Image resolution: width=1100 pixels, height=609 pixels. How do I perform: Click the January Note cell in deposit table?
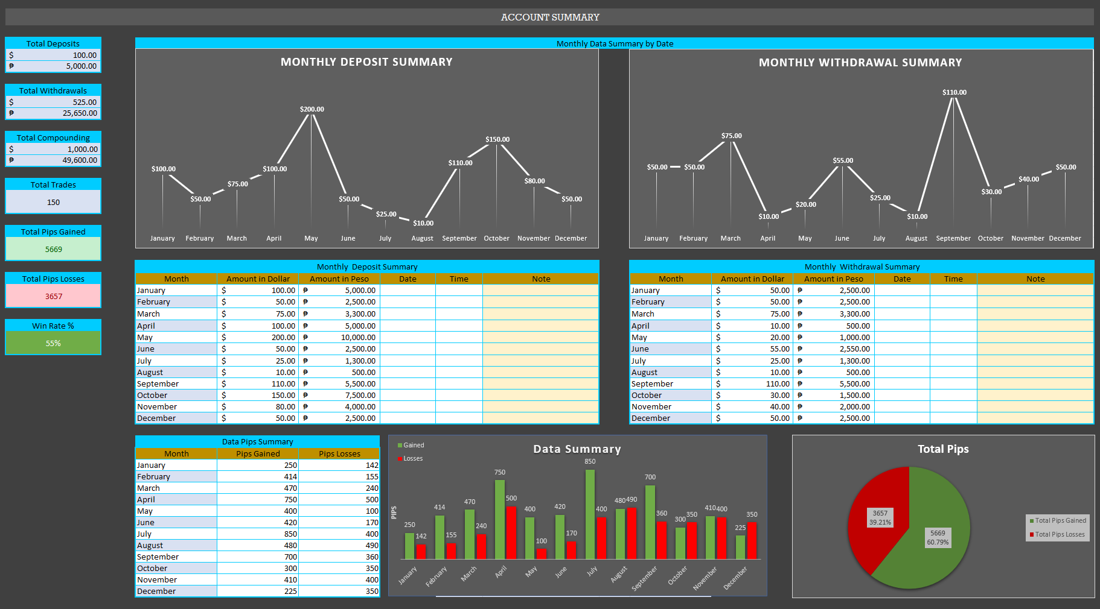[540, 290]
